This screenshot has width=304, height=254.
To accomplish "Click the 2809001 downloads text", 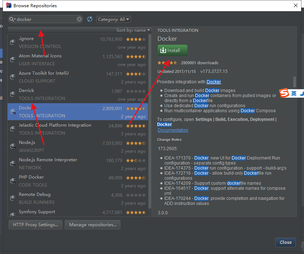I will (199, 63).
